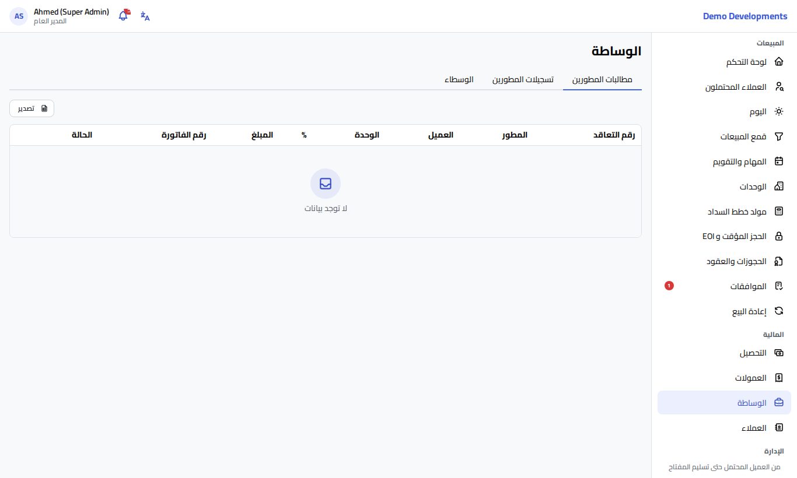The height and width of the screenshot is (478, 797).
Task: Click the الوحدة column header
Action: [367, 135]
